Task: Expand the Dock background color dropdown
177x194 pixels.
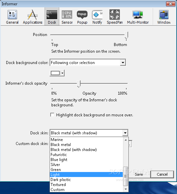Action: click(123, 62)
